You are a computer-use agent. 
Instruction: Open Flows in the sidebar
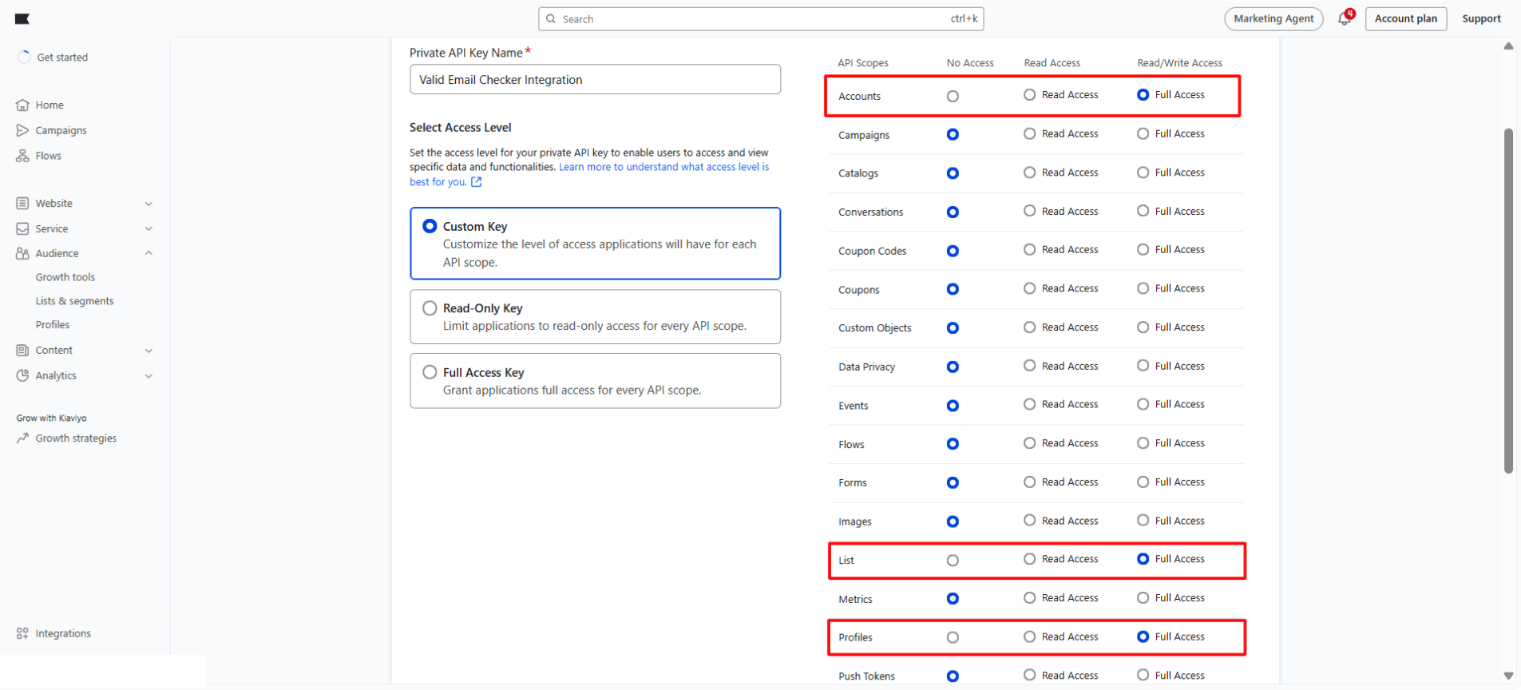(48, 156)
